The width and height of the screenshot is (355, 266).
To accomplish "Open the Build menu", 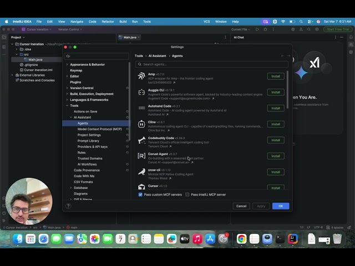I will (x=123, y=22).
